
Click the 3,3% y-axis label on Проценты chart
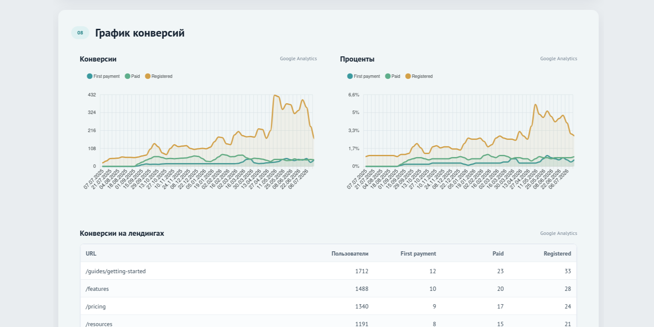tap(354, 130)
